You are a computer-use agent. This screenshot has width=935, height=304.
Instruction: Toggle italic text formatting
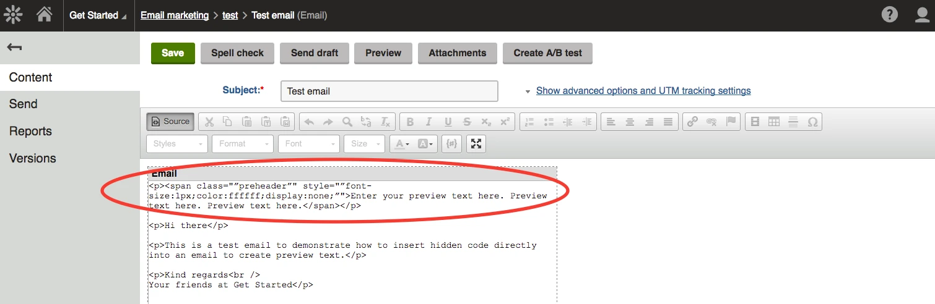click(x=428, y=122)
